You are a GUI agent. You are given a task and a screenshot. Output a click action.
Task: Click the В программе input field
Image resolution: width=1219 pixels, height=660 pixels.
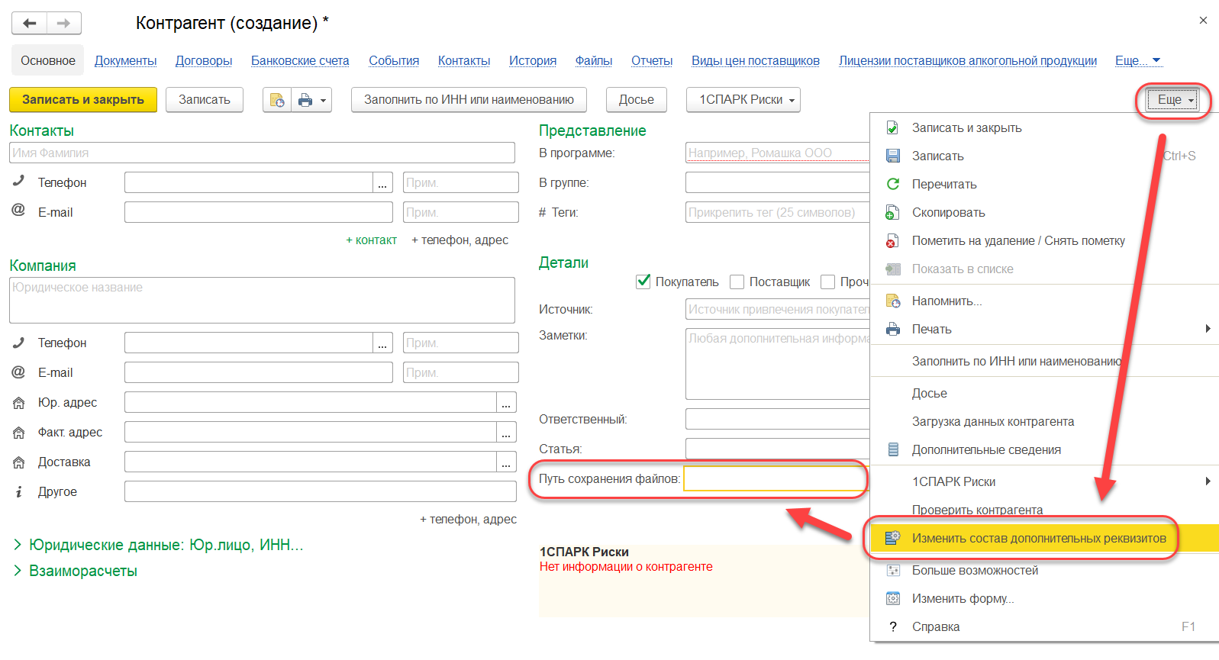pyautogui.click(x=777, y=153)
